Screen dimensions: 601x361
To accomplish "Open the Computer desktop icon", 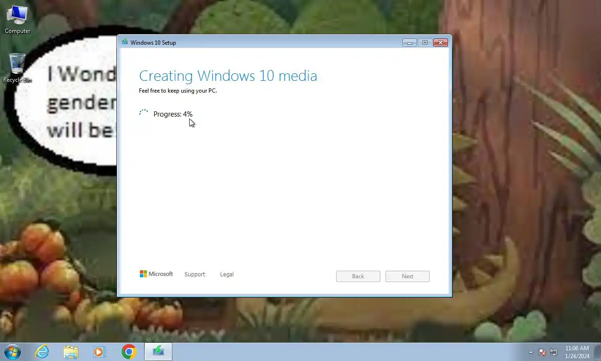I will [x=17, y=20].
